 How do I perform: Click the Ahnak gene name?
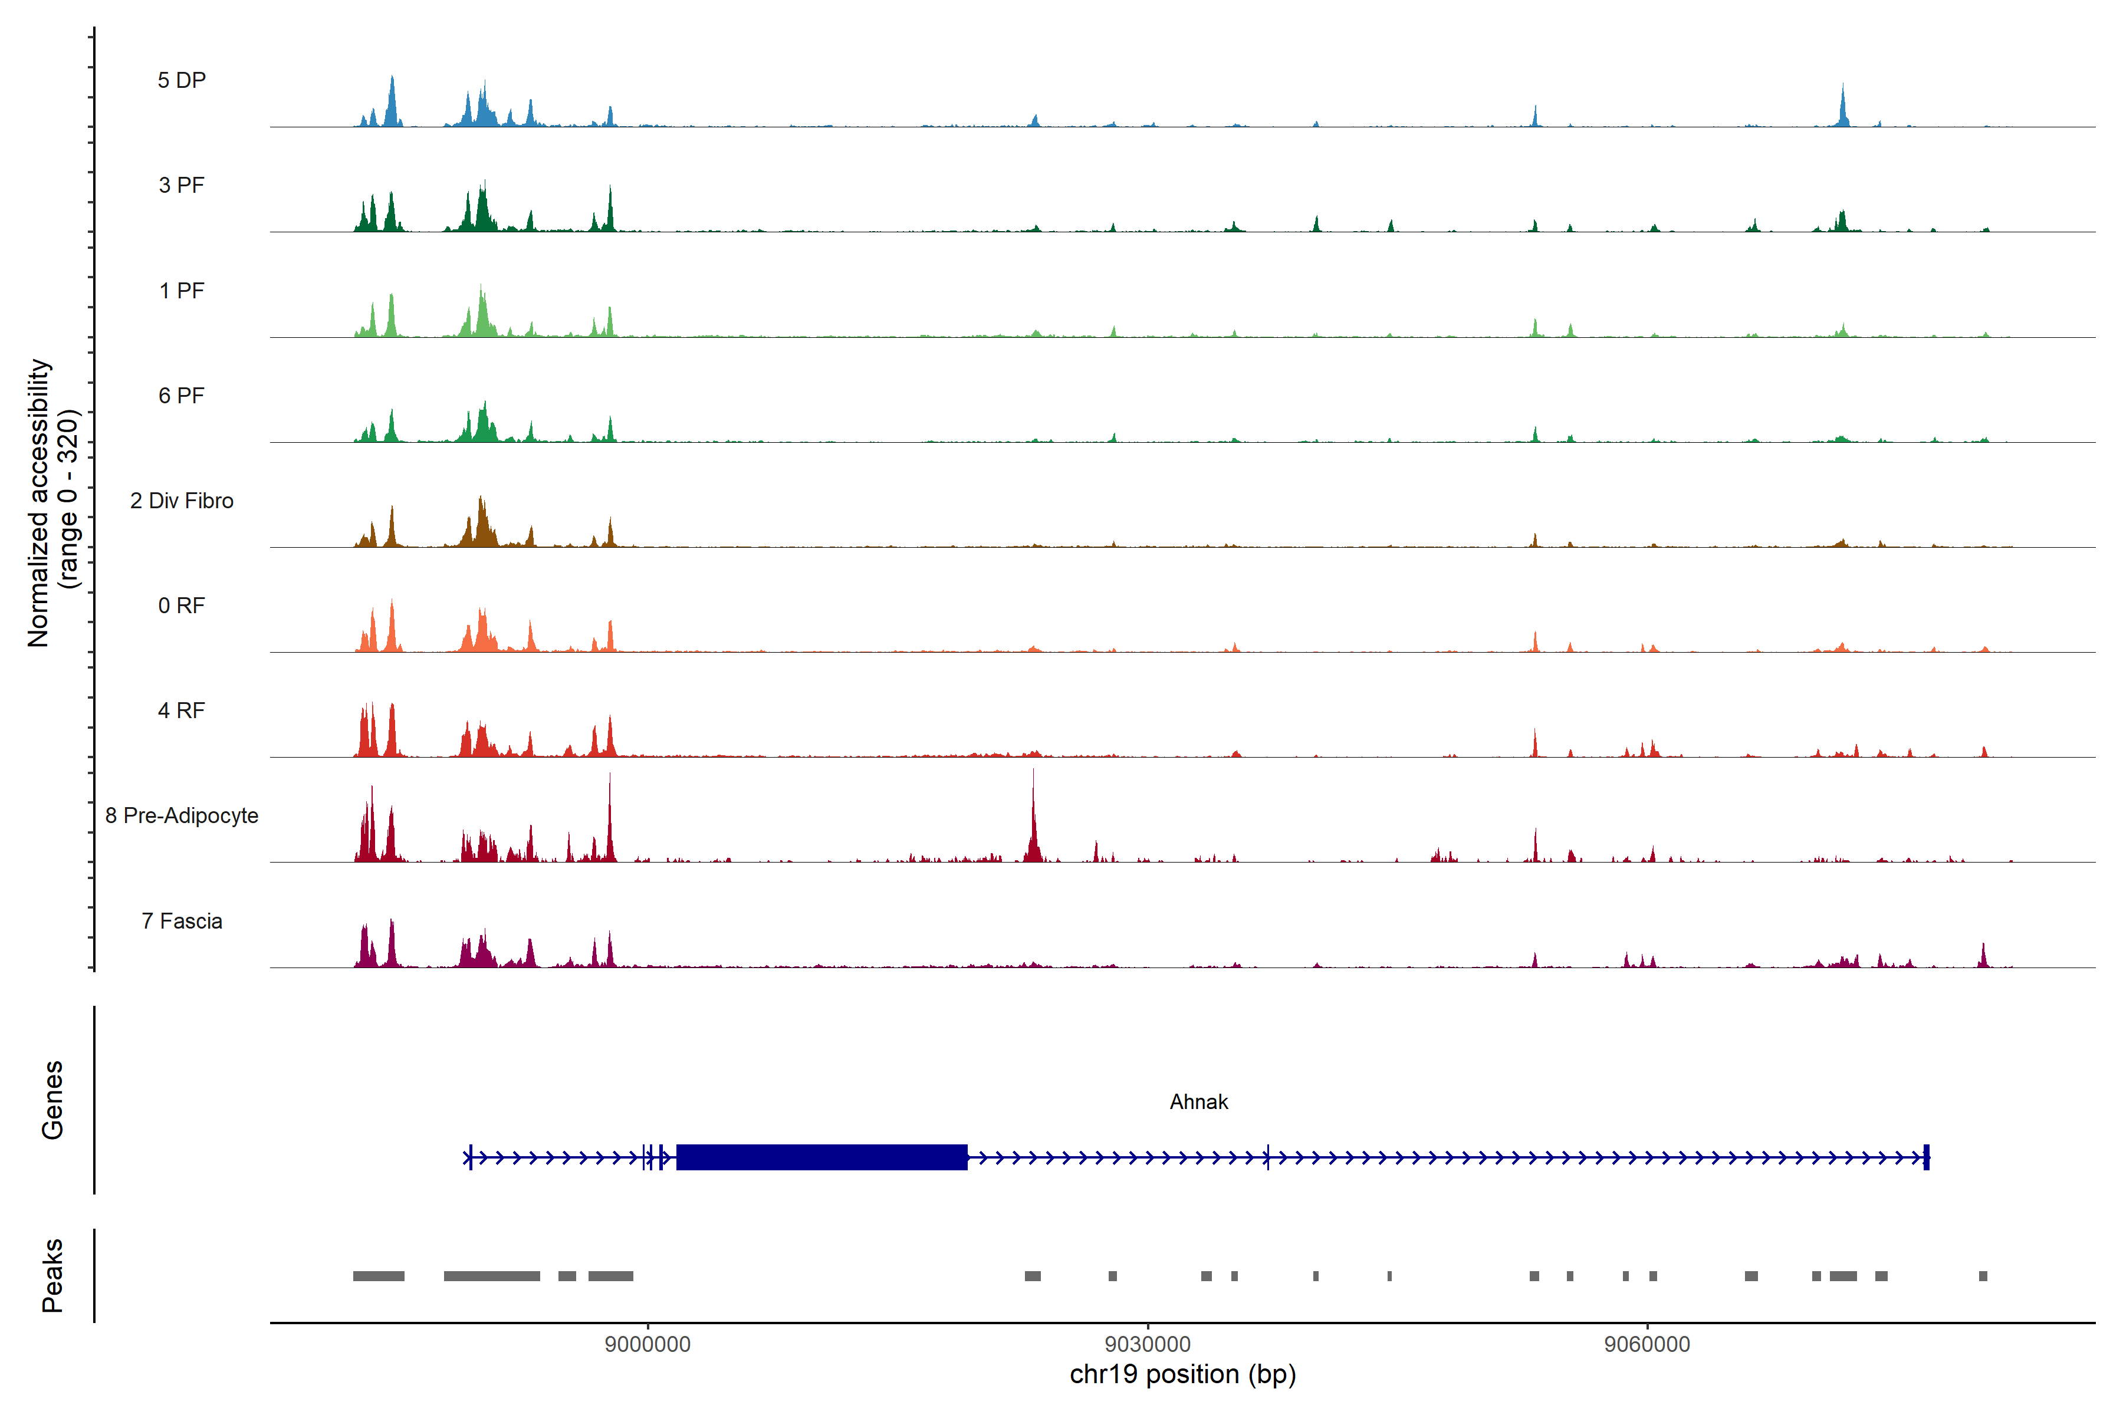[1199, 1102]
